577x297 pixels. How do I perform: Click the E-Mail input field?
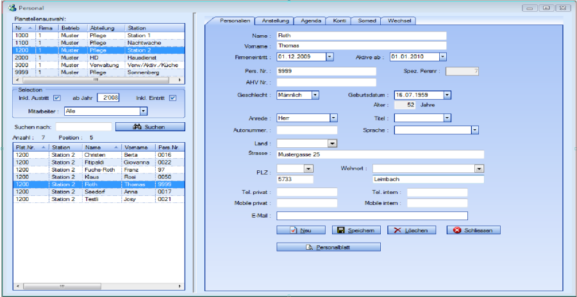[x=372, y=216]
